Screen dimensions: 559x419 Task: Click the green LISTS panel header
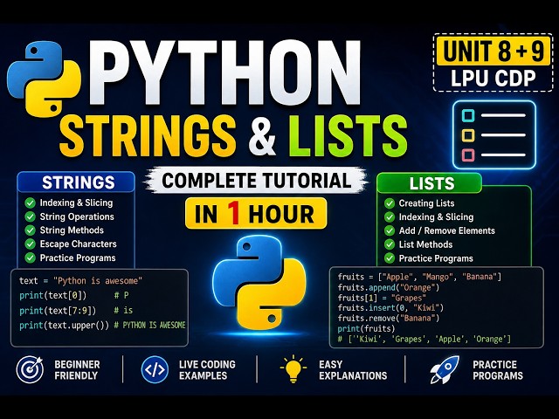tap(429, 183)
